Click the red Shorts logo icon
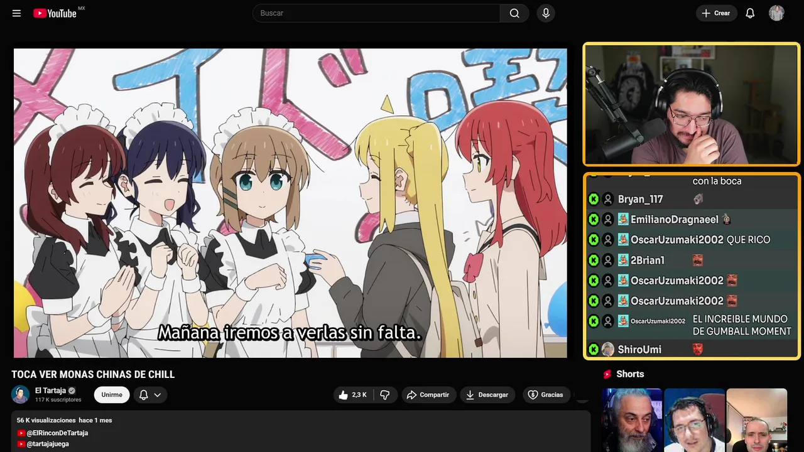Screen dimensions: 804x452 pos(607,374)
